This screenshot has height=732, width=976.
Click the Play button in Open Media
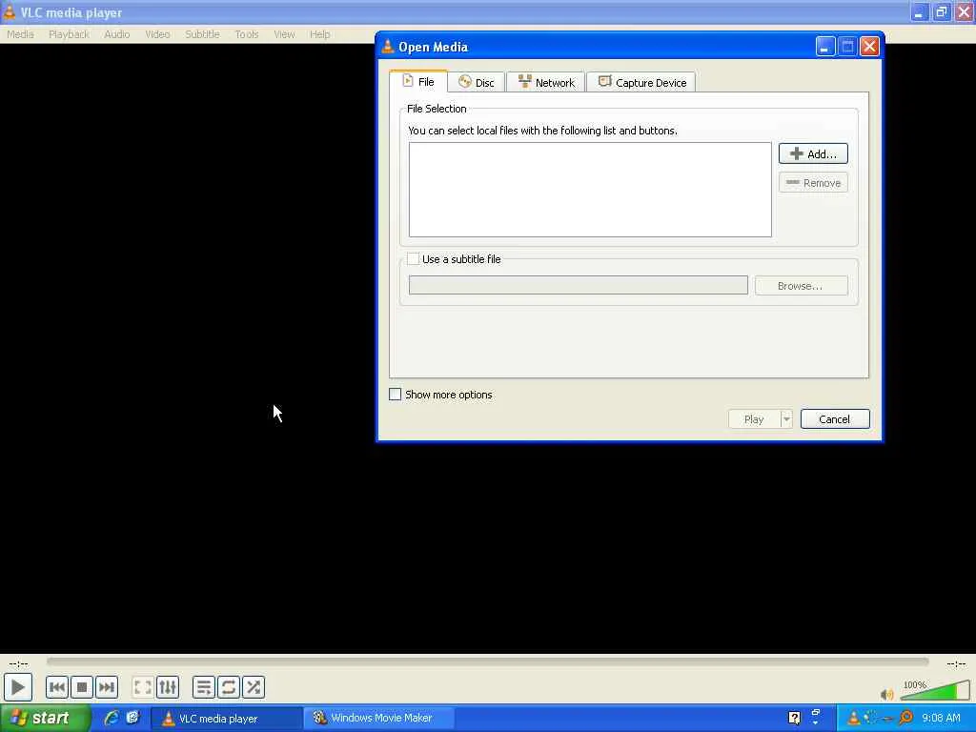coord(754,419)
